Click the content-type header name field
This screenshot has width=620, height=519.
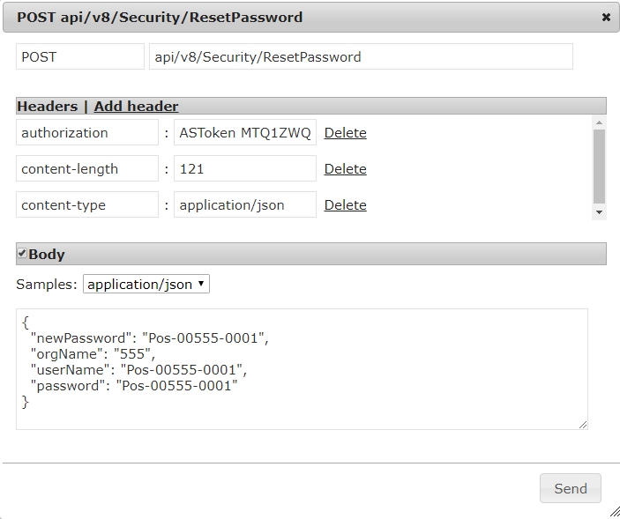click(x=87, y=204)
